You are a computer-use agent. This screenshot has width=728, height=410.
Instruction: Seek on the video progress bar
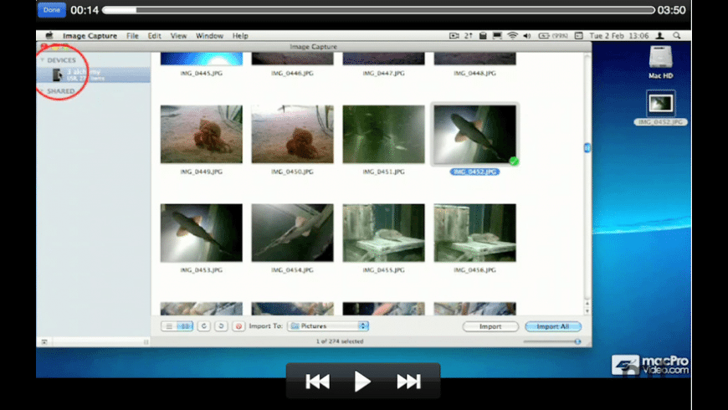point(378,10)
